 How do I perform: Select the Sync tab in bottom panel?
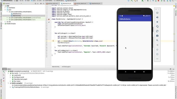coord(9,69)
